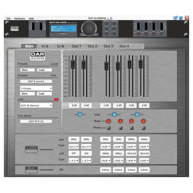Screen dimensions: 193x193
Task: Open the Hardware menu
Action: pyautogui.click(x=19, y=19)
